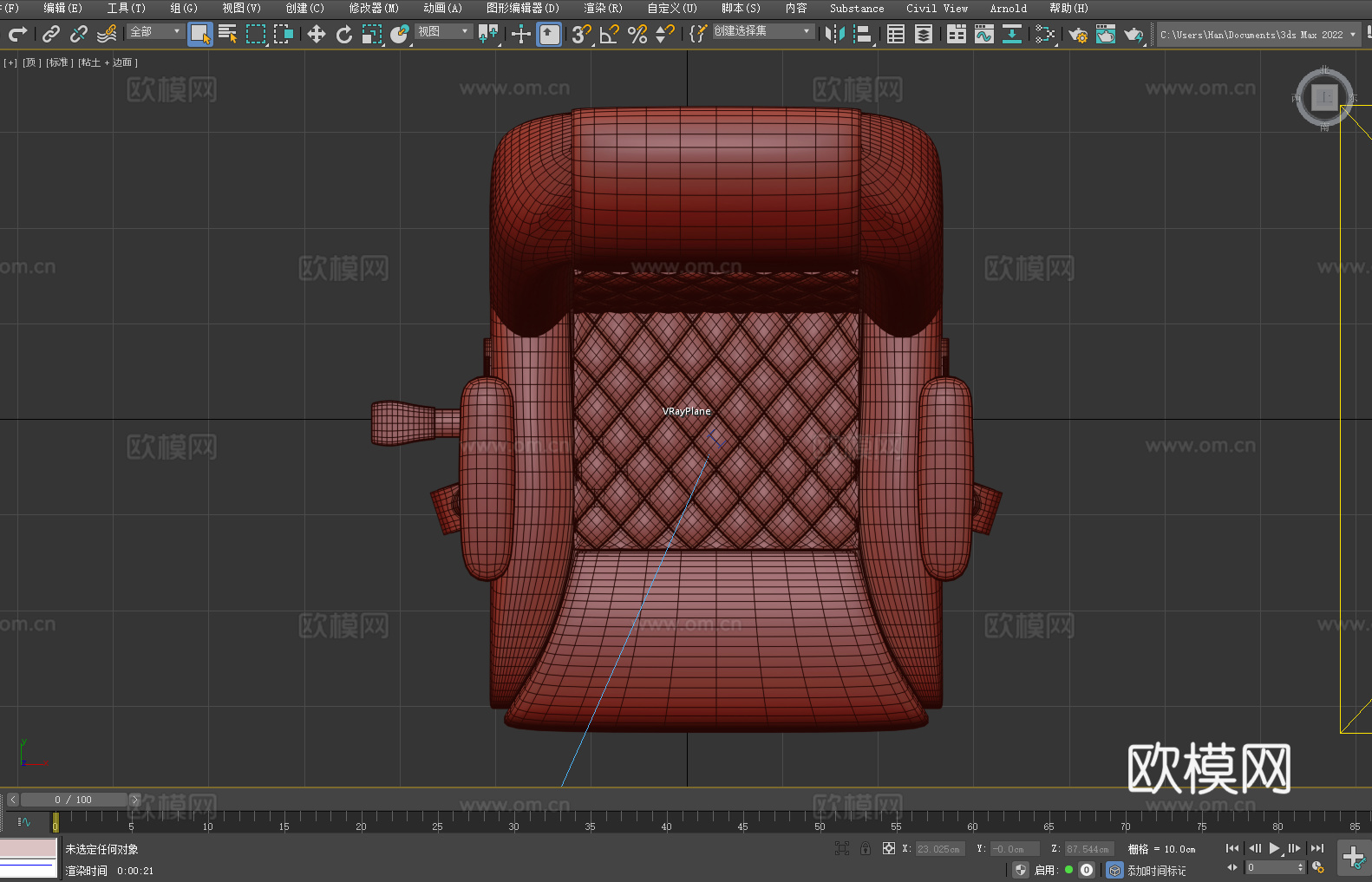1372x882 pixels.
Task: Toggle Percent Snap
Action: pyautogui.click(x=637, y=34)
